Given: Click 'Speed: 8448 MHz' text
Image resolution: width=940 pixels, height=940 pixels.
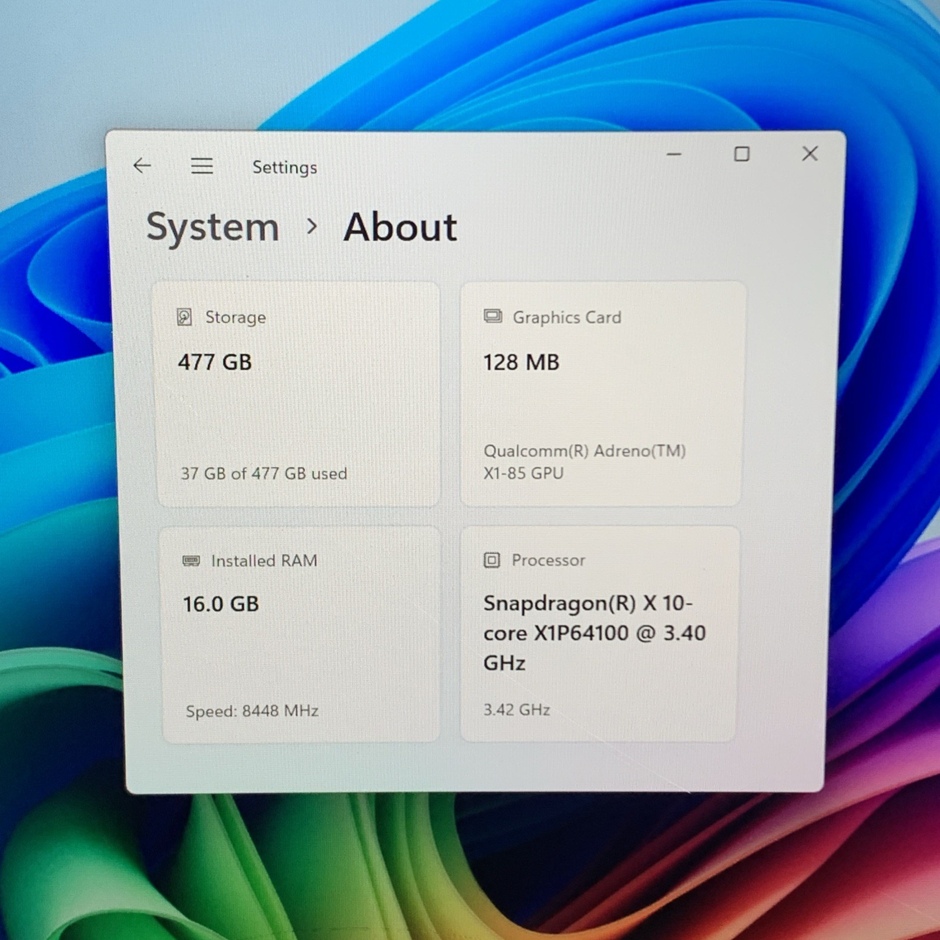Looking at the screenshot, I should pyautogui.click(x=252, y=711).
